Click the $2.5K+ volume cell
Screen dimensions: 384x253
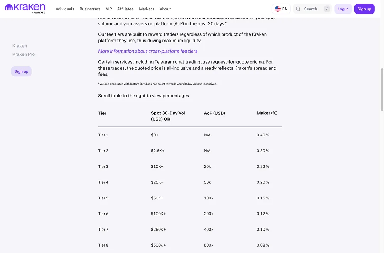point(158,151)
